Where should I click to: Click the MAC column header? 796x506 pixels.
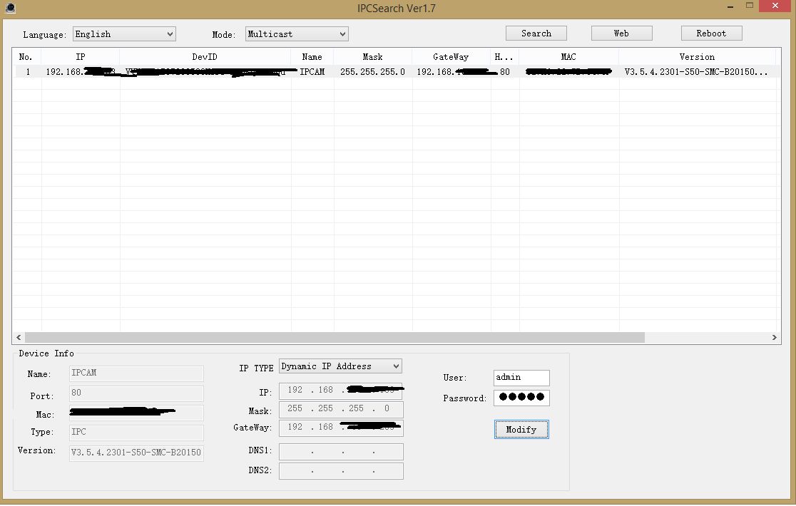[568, 57]
